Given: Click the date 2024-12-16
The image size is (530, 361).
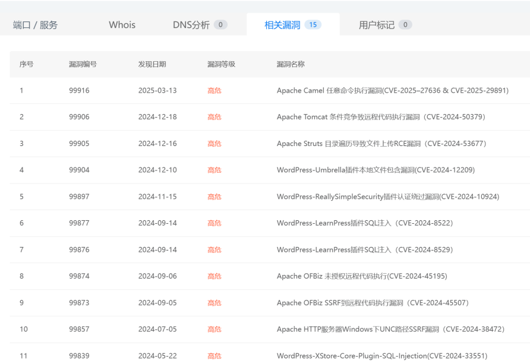Looking at the screenshot, I should tap(157, 144).
